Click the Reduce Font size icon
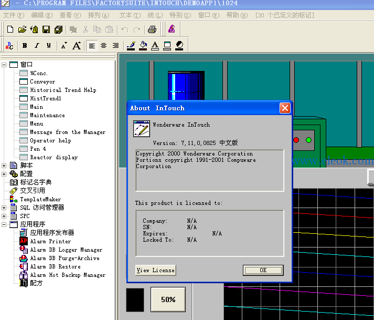The height and width of the screenshot is (320, 374). click(x=63, y=45)
